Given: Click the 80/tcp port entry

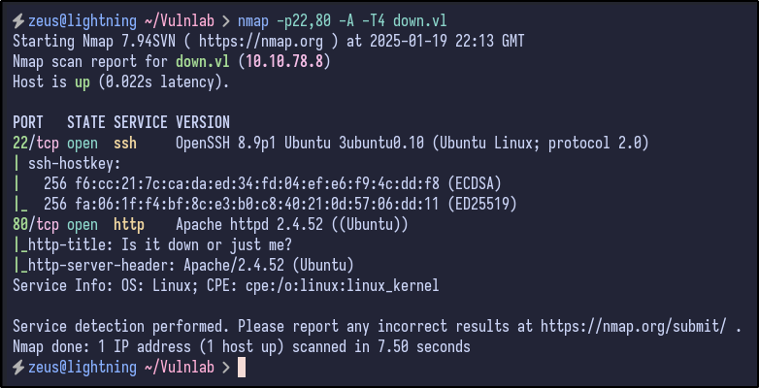Looking at the screenshot, I should point(34,225).
